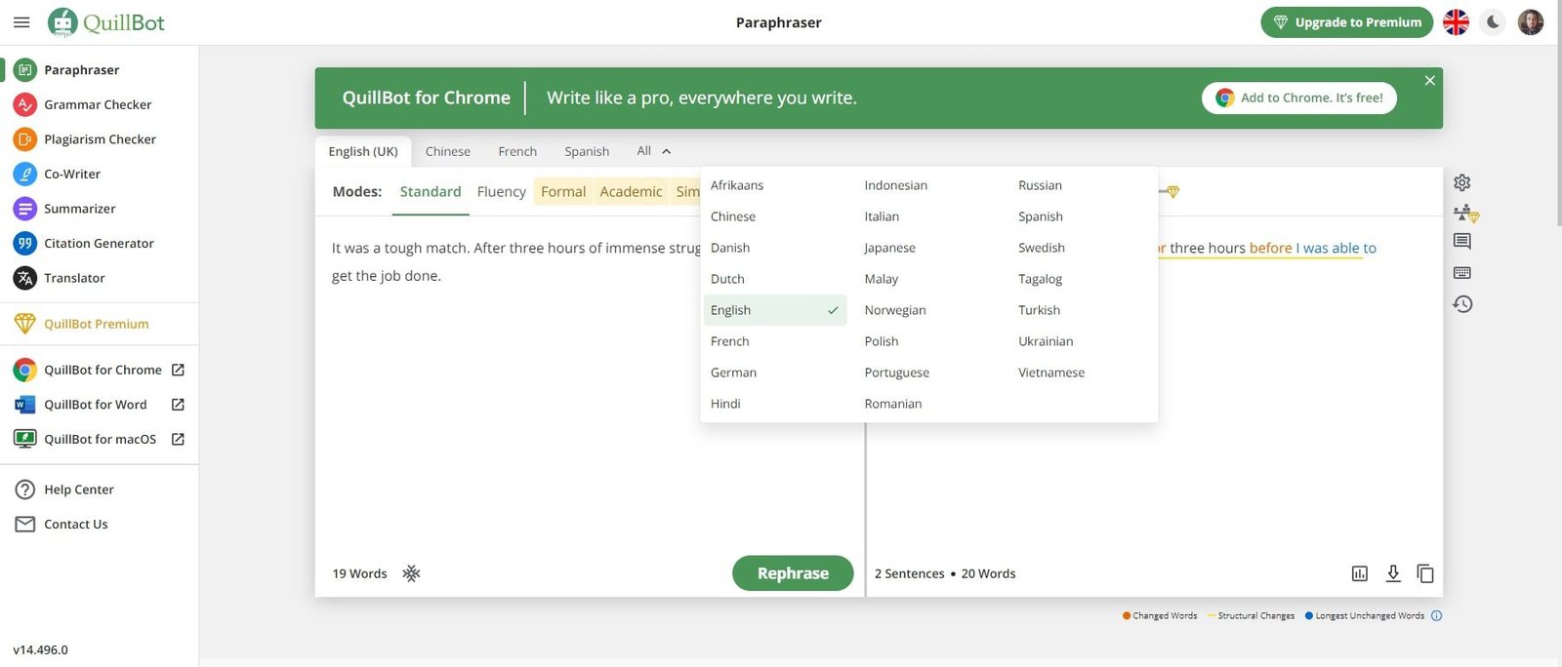Copy the paraphrased output text
1562x667 pixels.
pos(1425,573)
